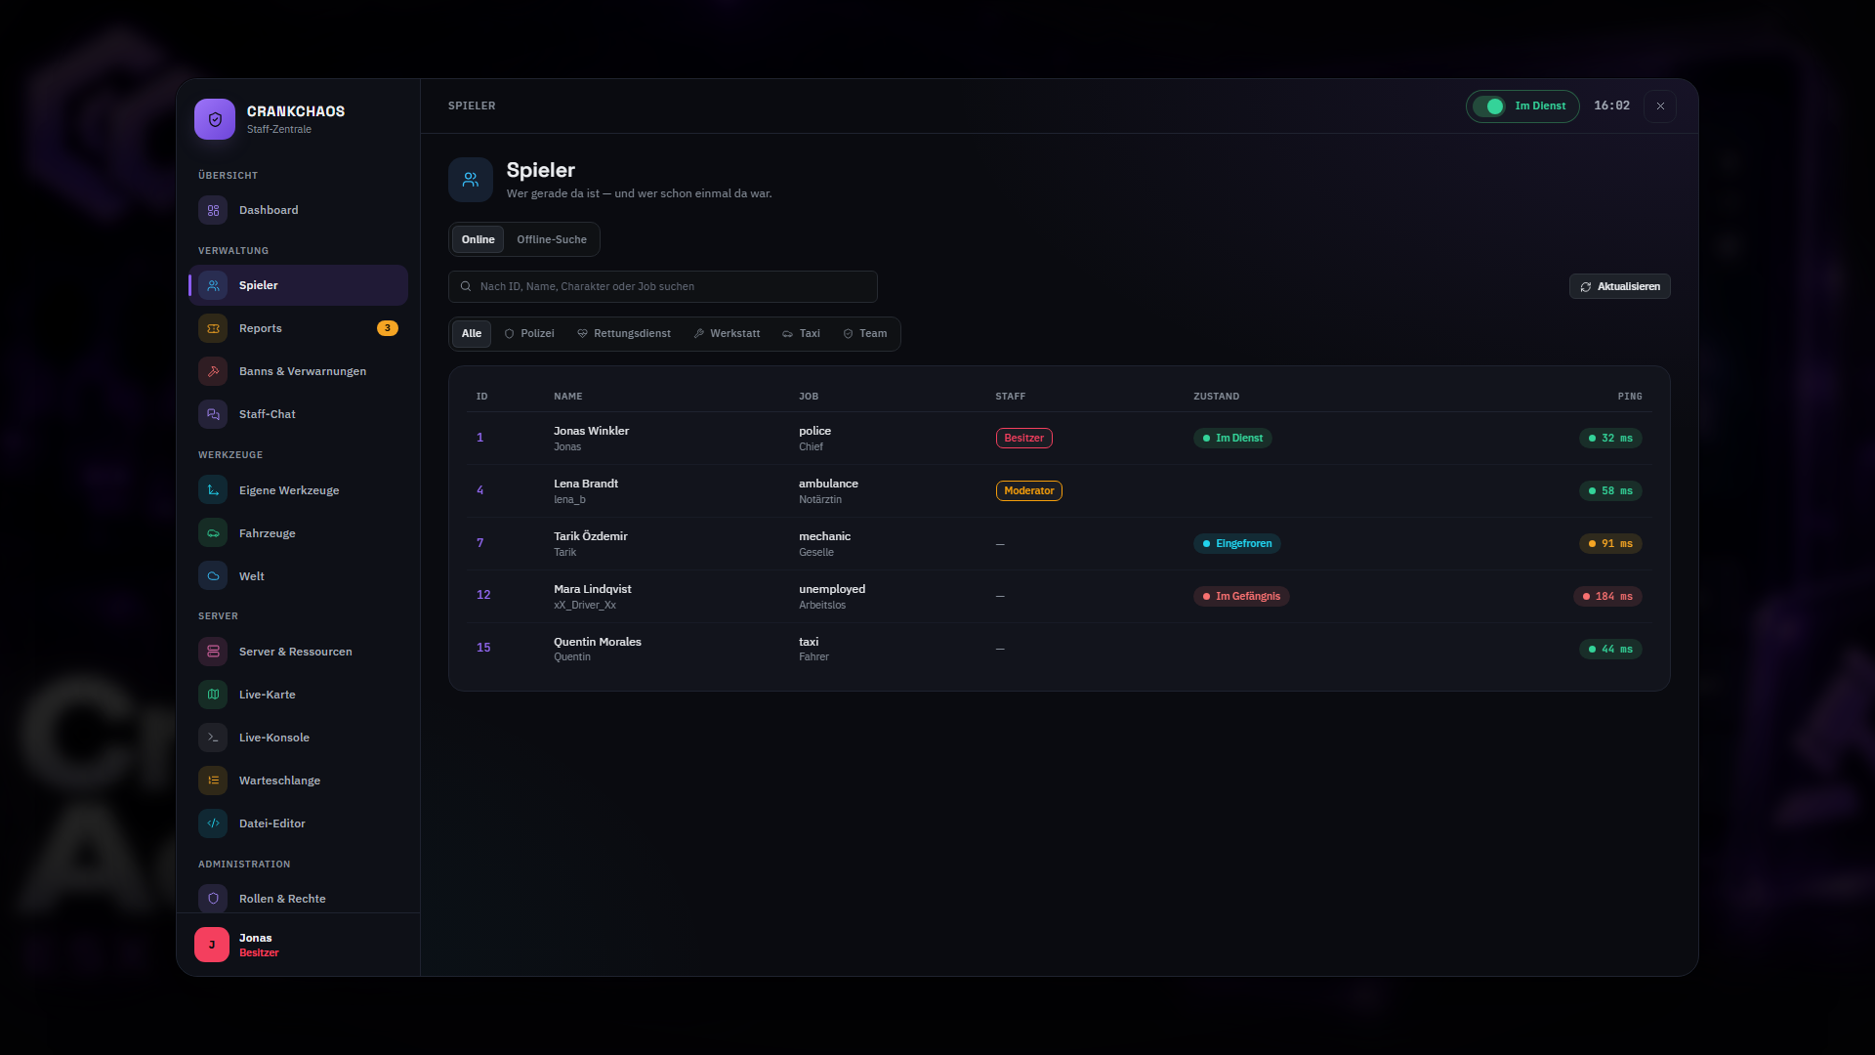Click the Moderator staff badge
Screen dimensions: 1875x1055
1029,491
